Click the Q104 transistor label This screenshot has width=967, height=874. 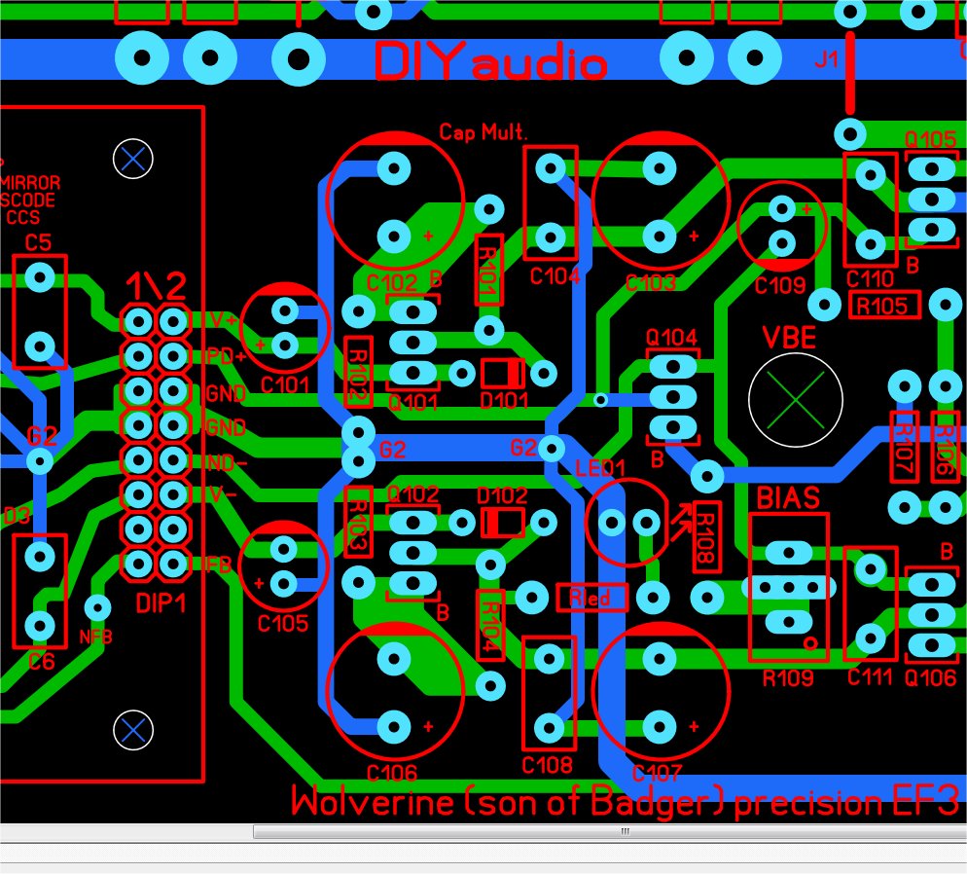[x=671, y=338]
